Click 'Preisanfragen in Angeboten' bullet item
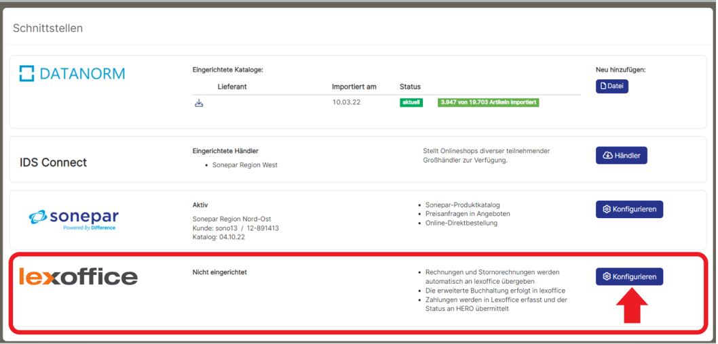The width and height of the screenshot is (718, 344). (468, 214)
